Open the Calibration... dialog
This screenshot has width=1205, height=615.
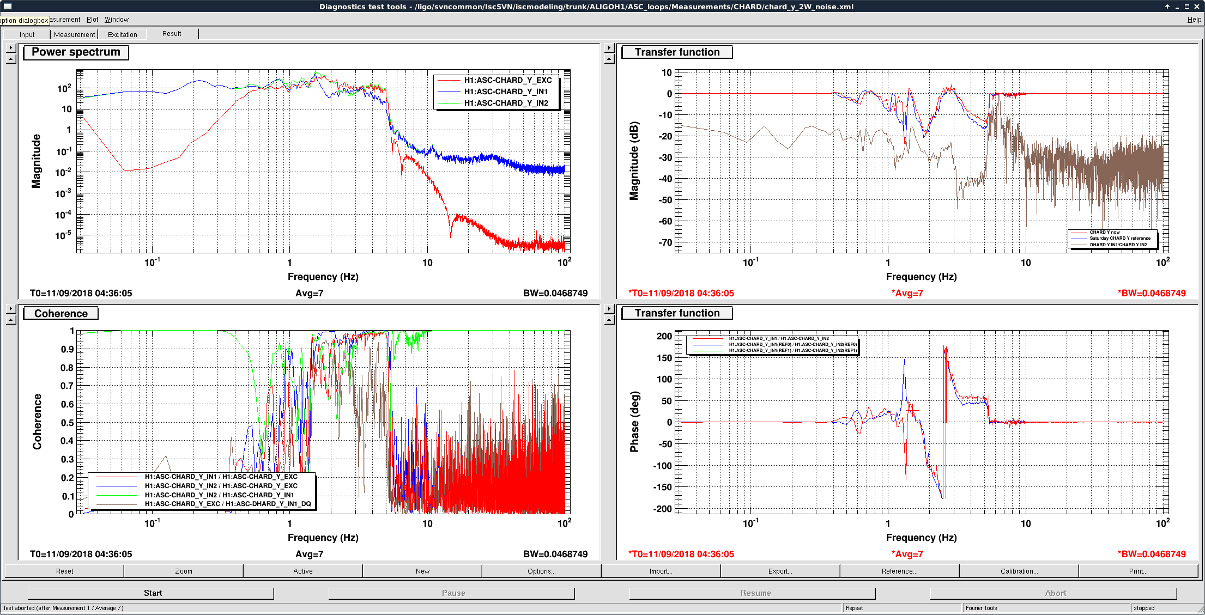pos(1019,571)
